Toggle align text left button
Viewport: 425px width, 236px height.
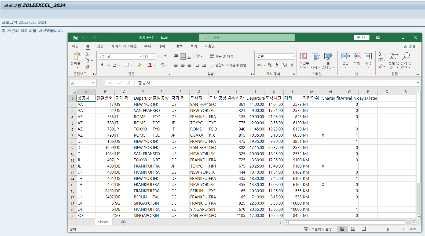click(x=176, y=65)
